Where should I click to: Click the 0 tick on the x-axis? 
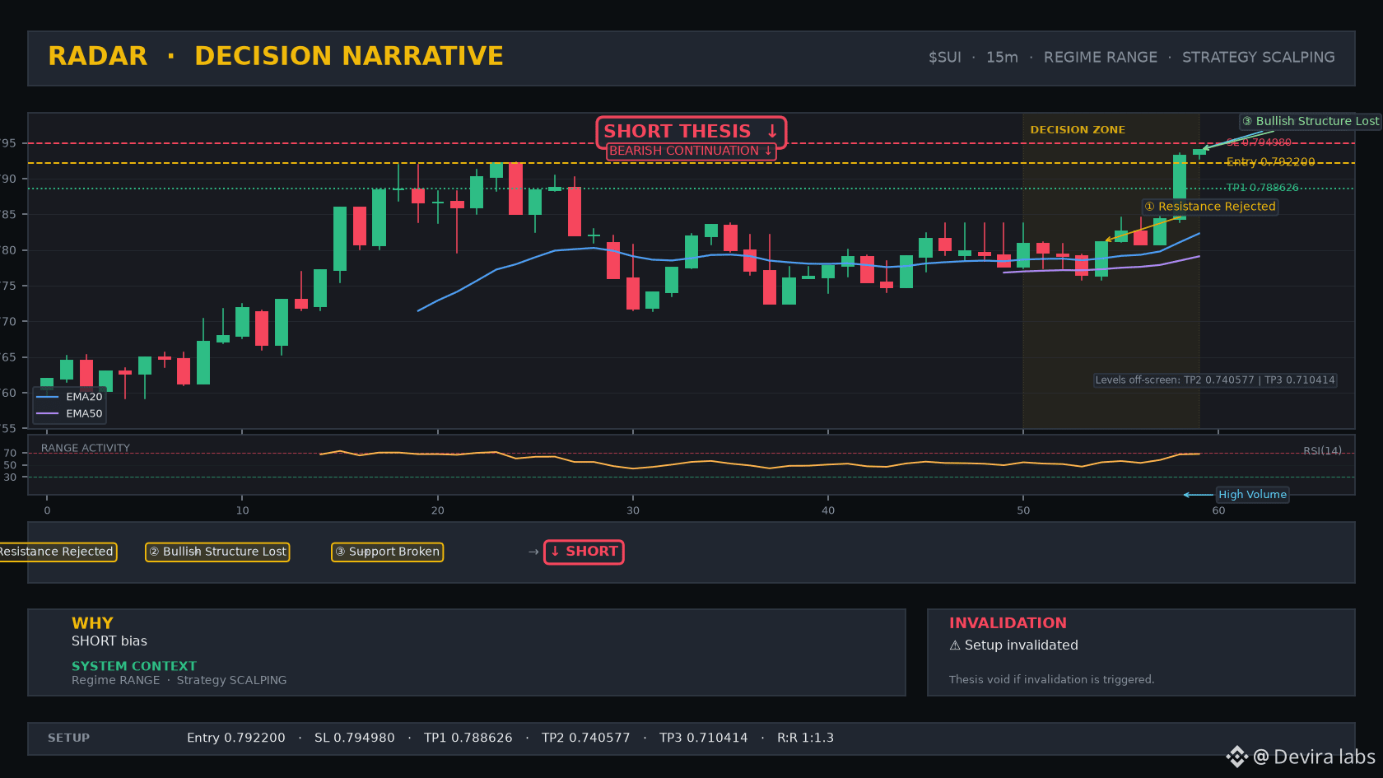(x=47, y=510)
